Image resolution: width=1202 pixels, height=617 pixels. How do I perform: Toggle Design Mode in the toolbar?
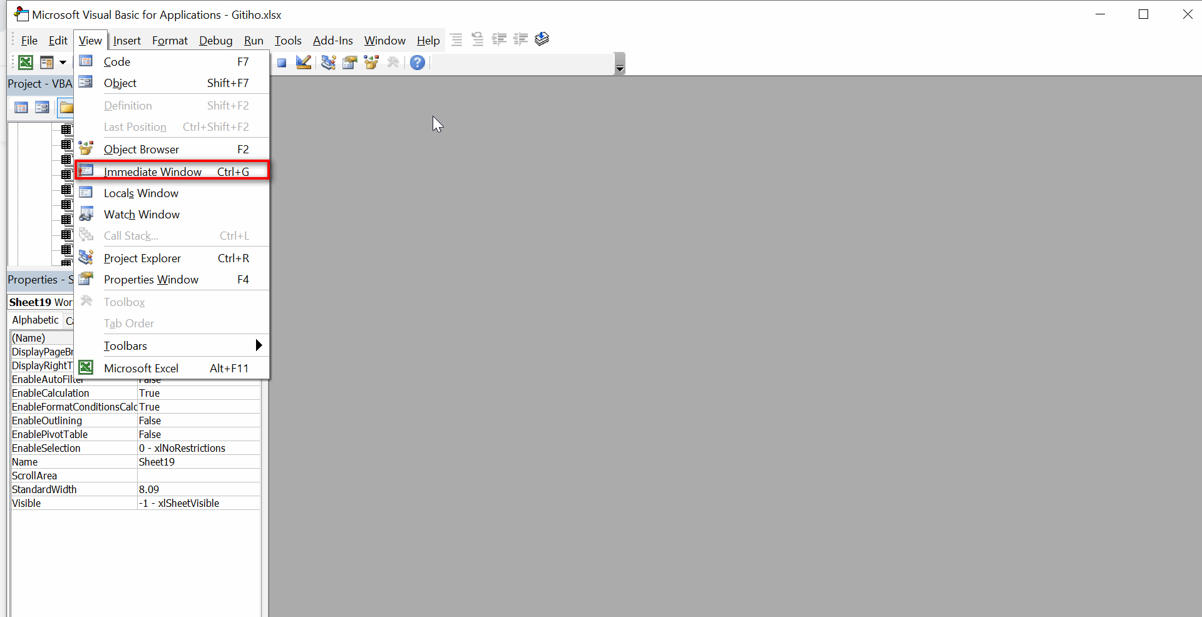[x=304, y=62]
